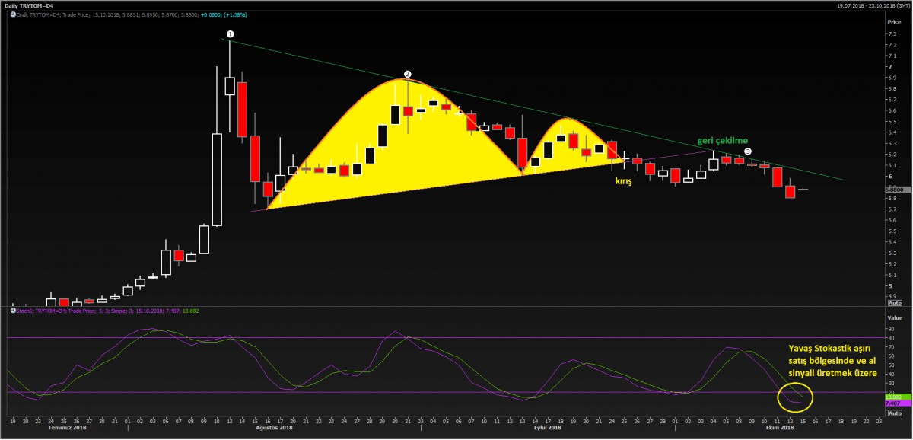
Task: Toggle Auto scaling on the stochastic value axis
Action: tap(896, 411)
